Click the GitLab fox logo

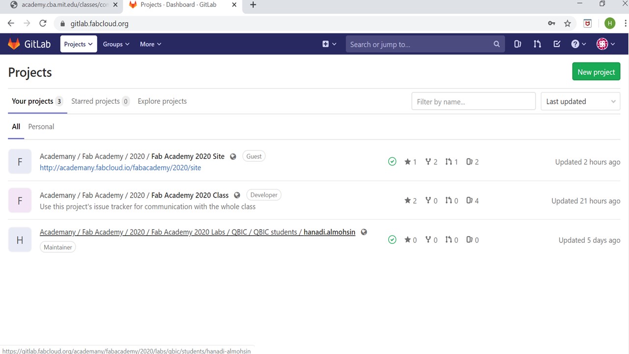(14, 44)
